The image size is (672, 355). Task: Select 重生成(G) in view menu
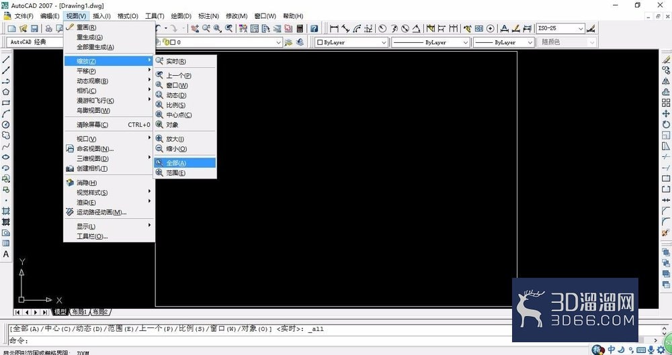[x=109, y=38]
